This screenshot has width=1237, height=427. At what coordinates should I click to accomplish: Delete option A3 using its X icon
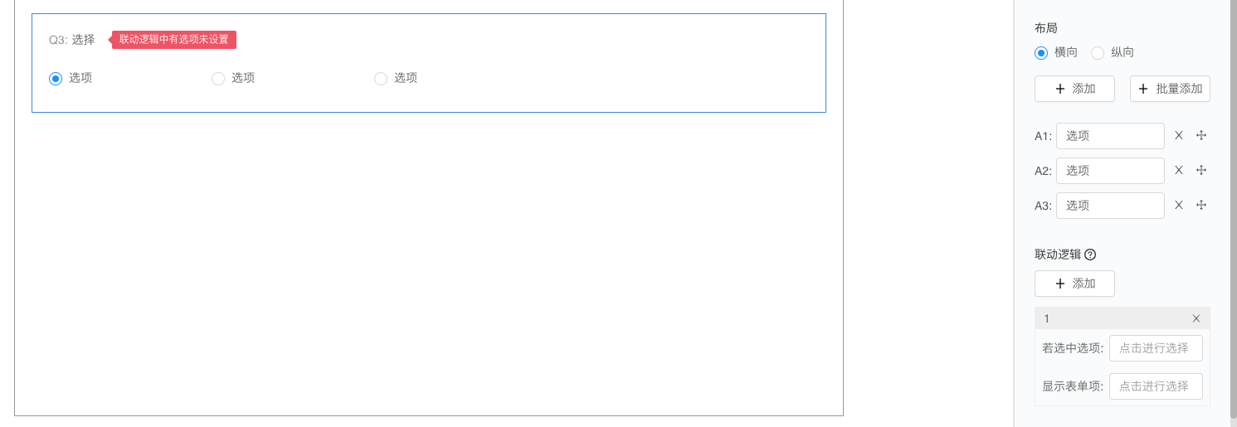[x=1179, y=205]
